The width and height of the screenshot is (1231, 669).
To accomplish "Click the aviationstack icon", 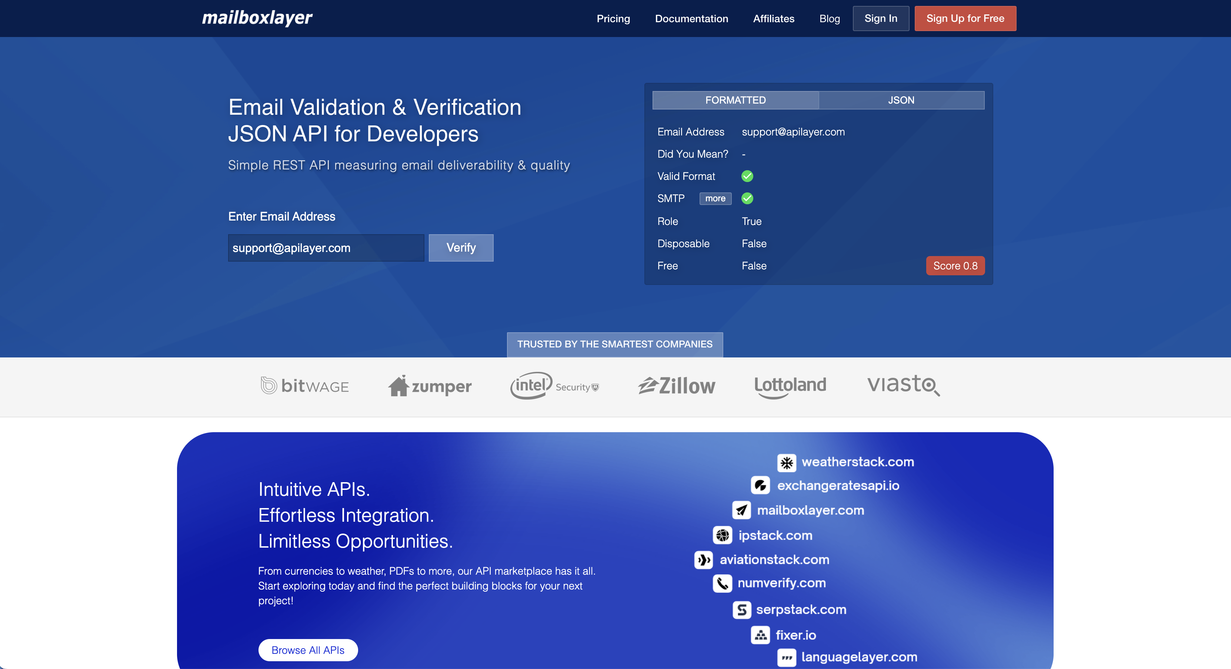I will (703, 559).
